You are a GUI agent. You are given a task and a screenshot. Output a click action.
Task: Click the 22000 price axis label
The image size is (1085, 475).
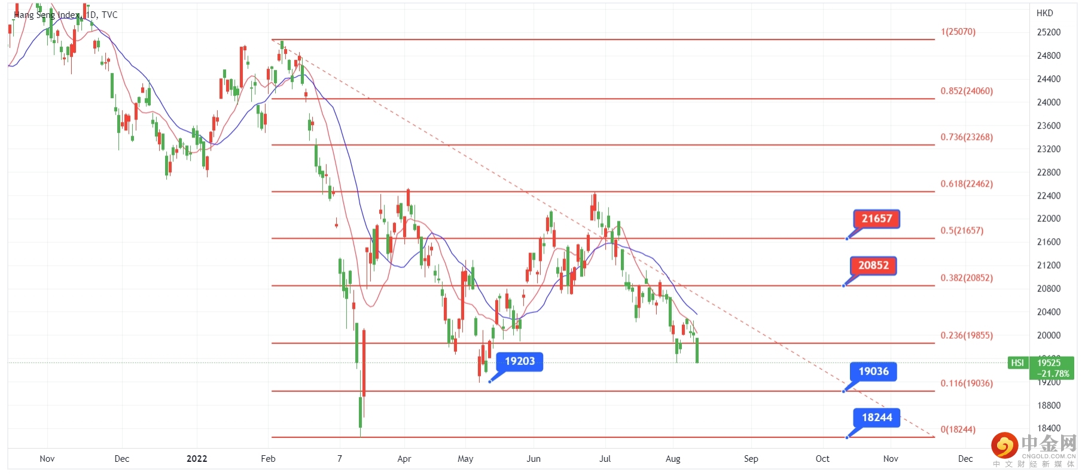coord(1049,218)
